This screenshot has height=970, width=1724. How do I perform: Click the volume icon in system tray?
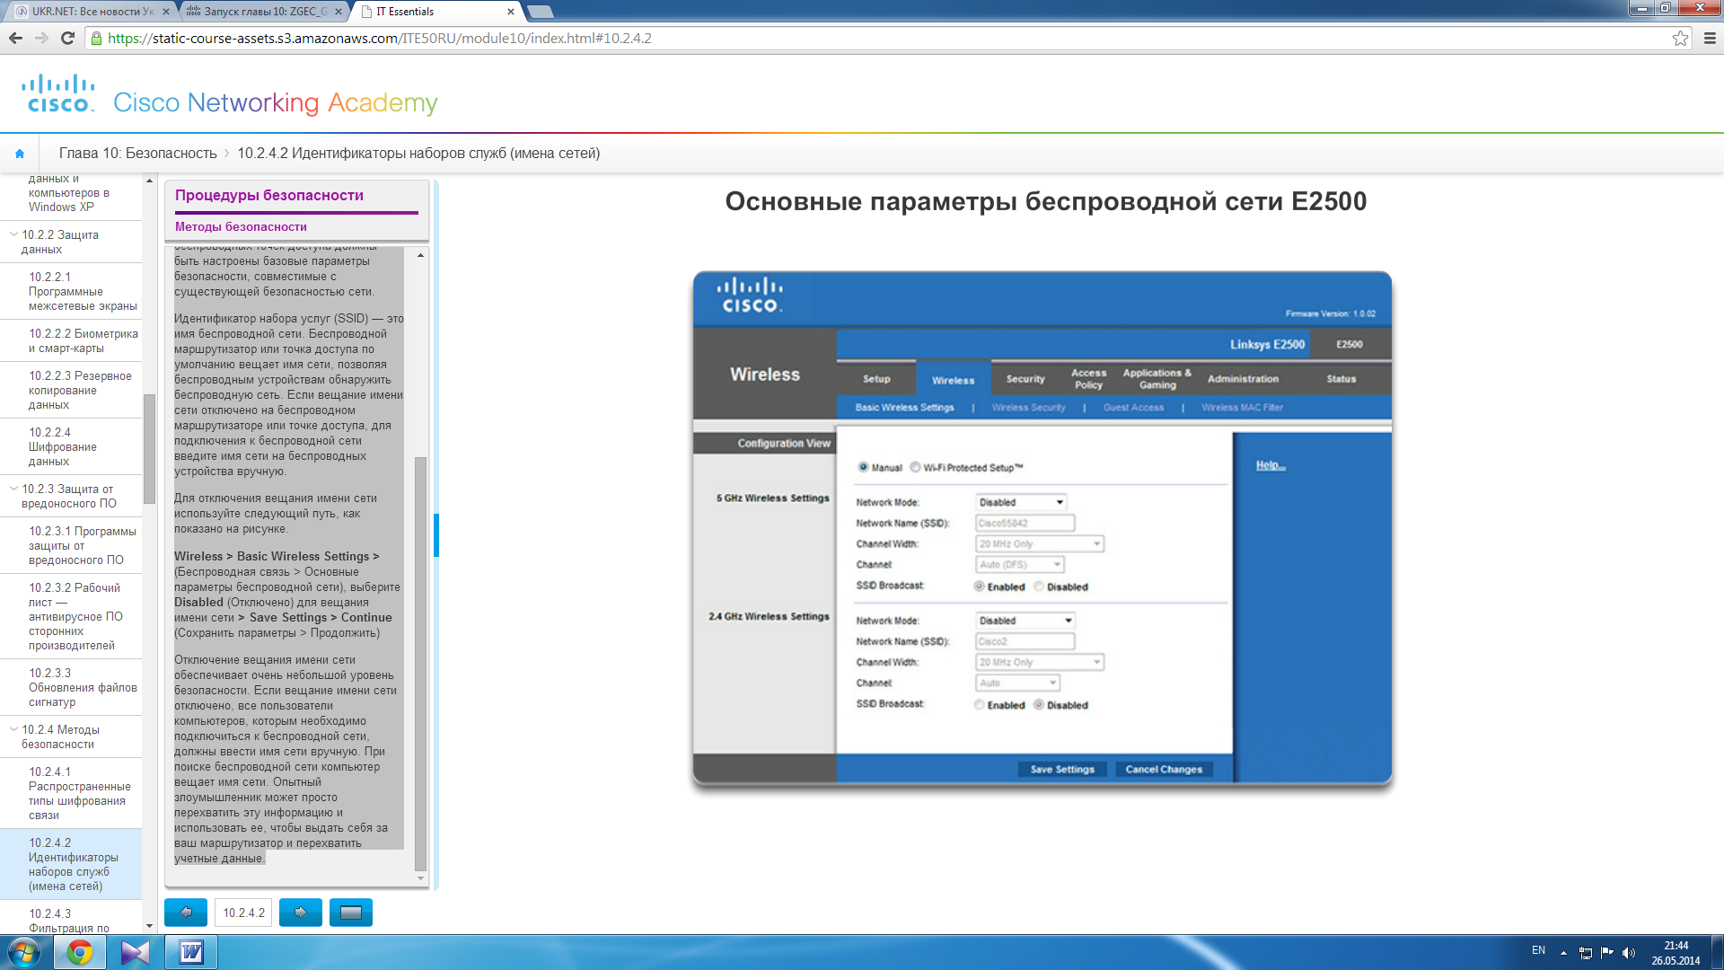tap(1629, 953)
